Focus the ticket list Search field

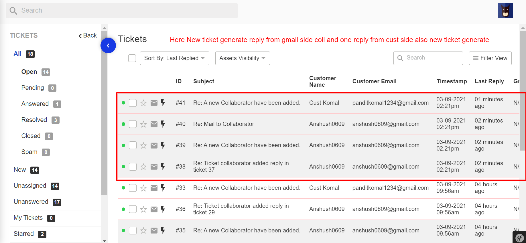tap(428, 58)
